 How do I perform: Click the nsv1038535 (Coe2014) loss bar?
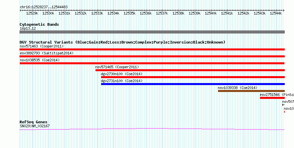point(152,63)
